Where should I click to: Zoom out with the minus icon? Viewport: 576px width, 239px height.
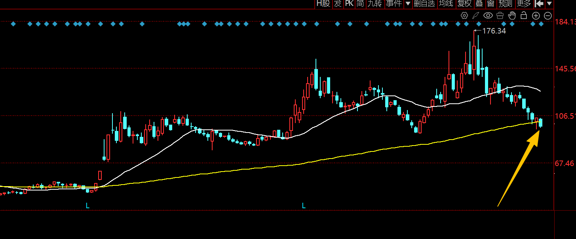548,16
